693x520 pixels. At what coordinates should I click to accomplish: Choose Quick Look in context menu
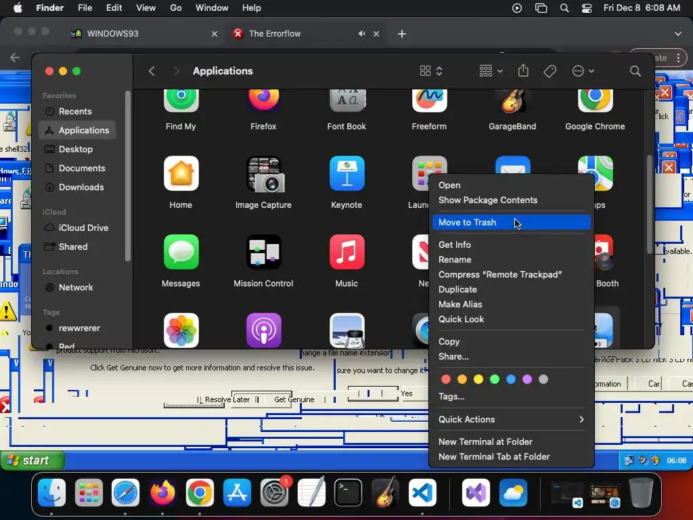(512, 320)
